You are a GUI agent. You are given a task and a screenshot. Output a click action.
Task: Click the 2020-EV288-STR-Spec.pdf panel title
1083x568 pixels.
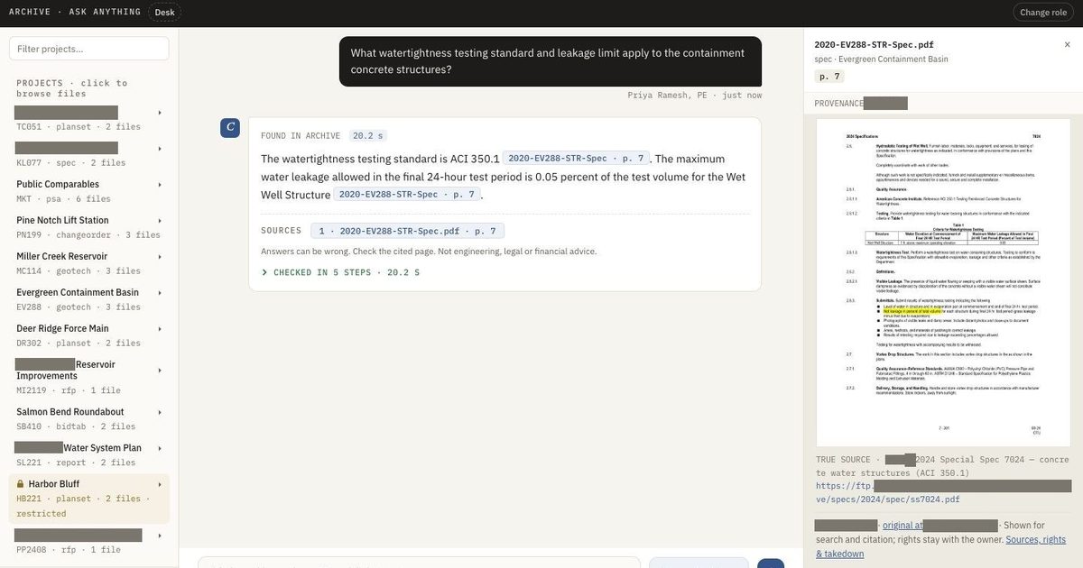874,44
